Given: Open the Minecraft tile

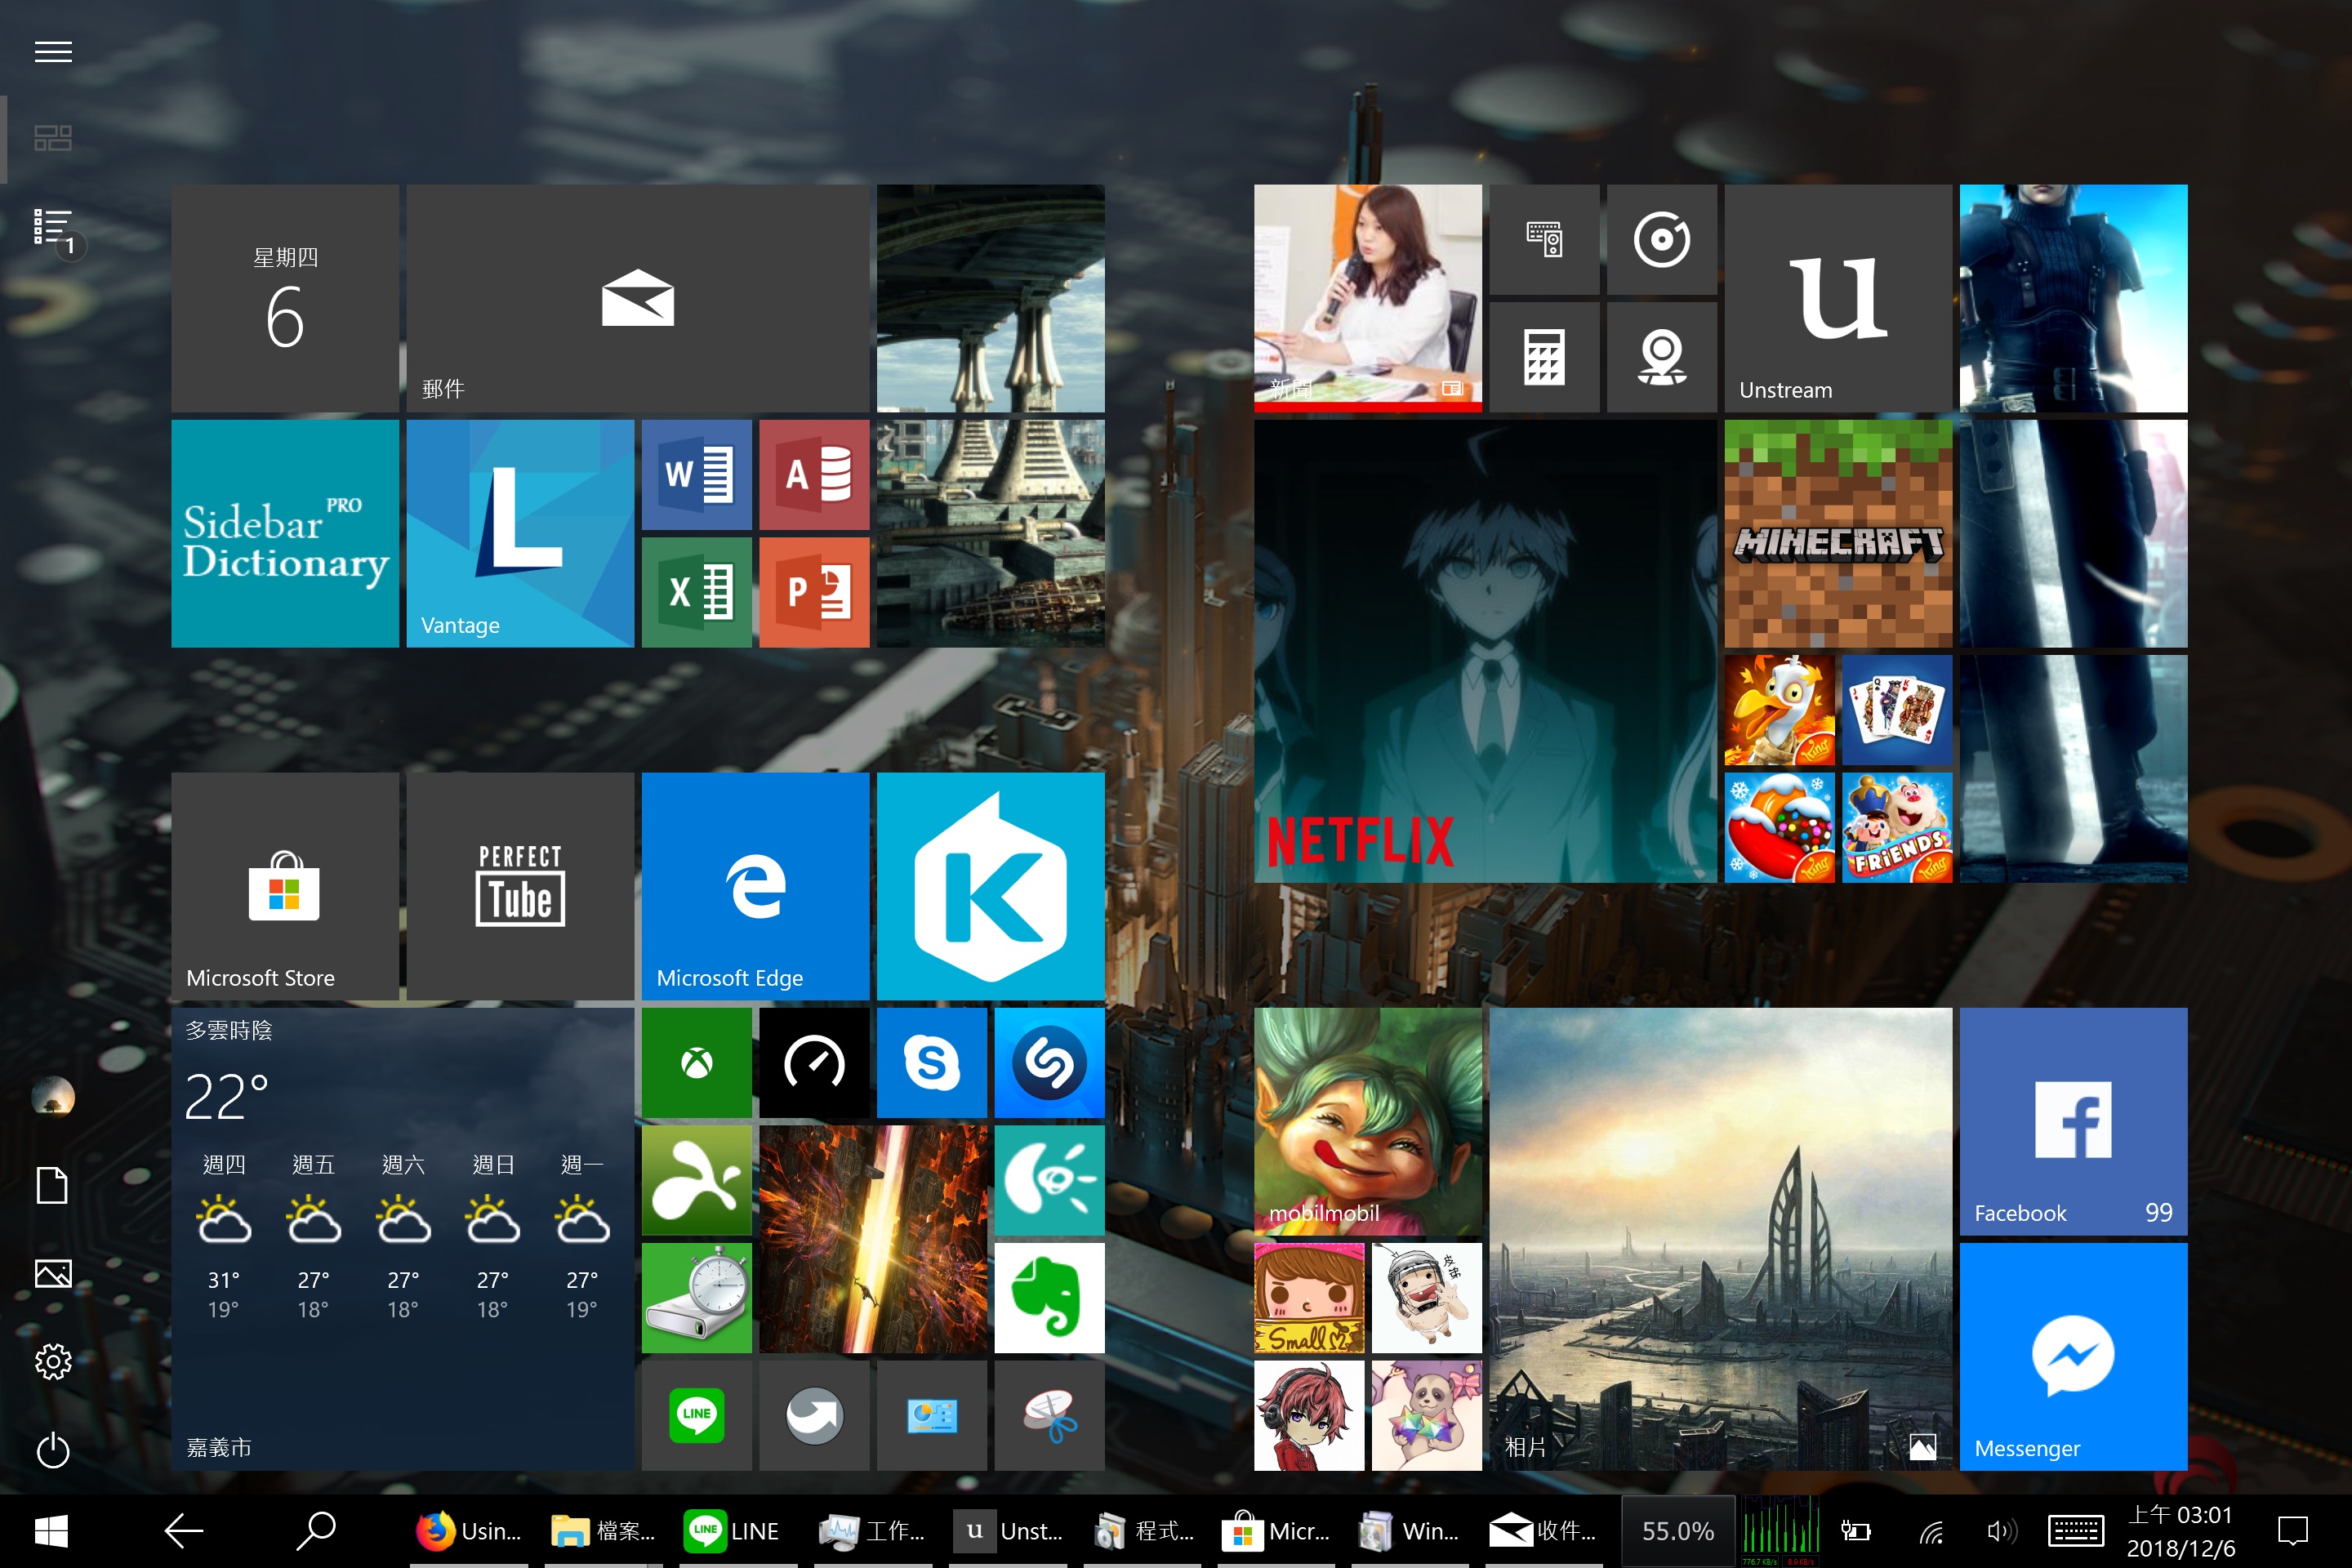Looking at the screenshot, I should coord(1838,533).
